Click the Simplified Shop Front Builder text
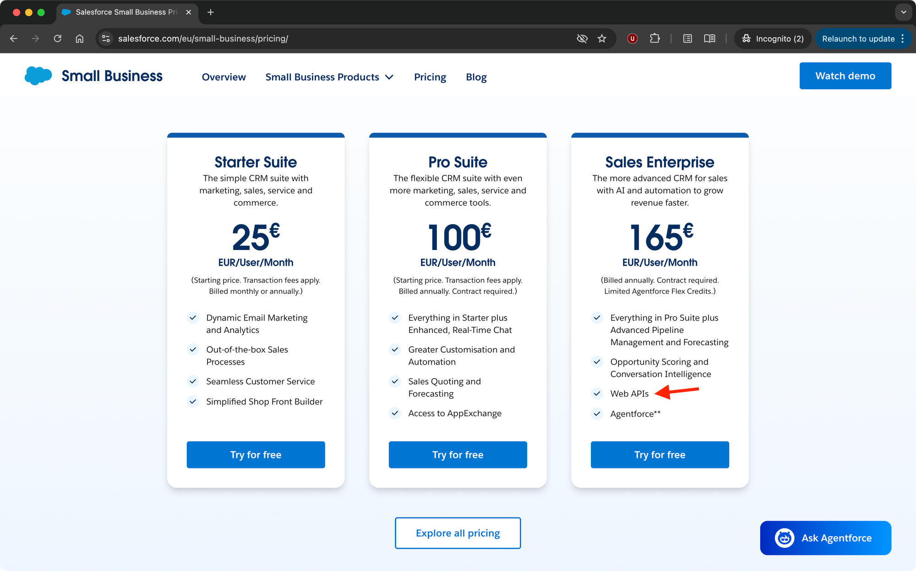Screen dimensions: 916x571 264,402
